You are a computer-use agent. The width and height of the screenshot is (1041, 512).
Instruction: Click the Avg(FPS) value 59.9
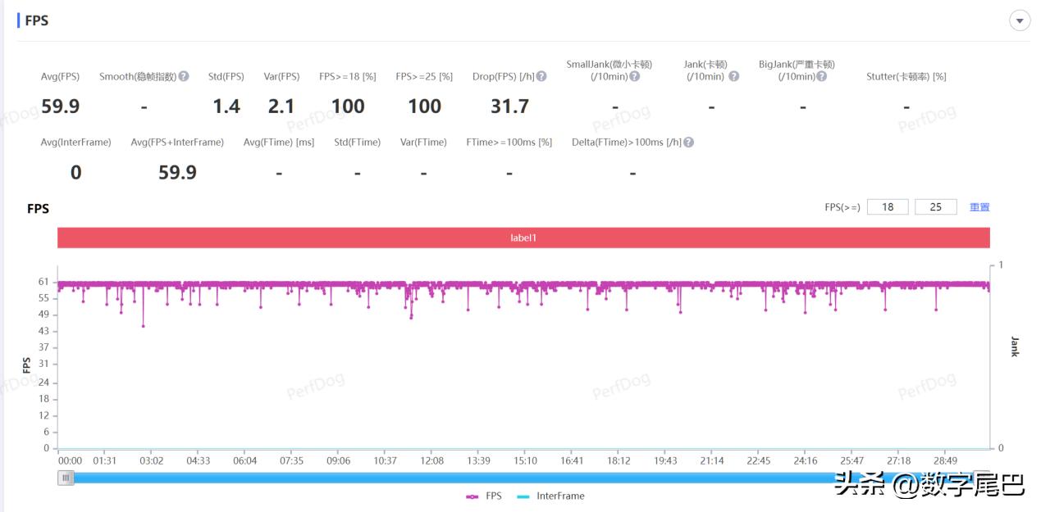point(60,106)
